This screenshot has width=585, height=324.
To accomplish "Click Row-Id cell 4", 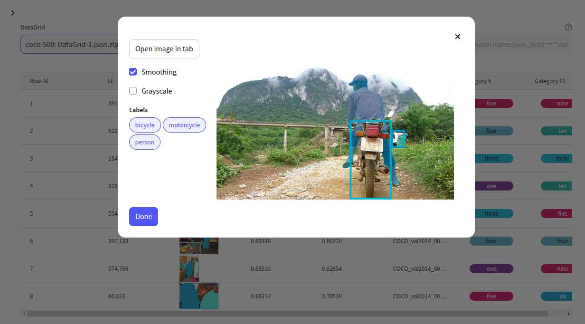I will pyautogui.click(x=31, y=186).
